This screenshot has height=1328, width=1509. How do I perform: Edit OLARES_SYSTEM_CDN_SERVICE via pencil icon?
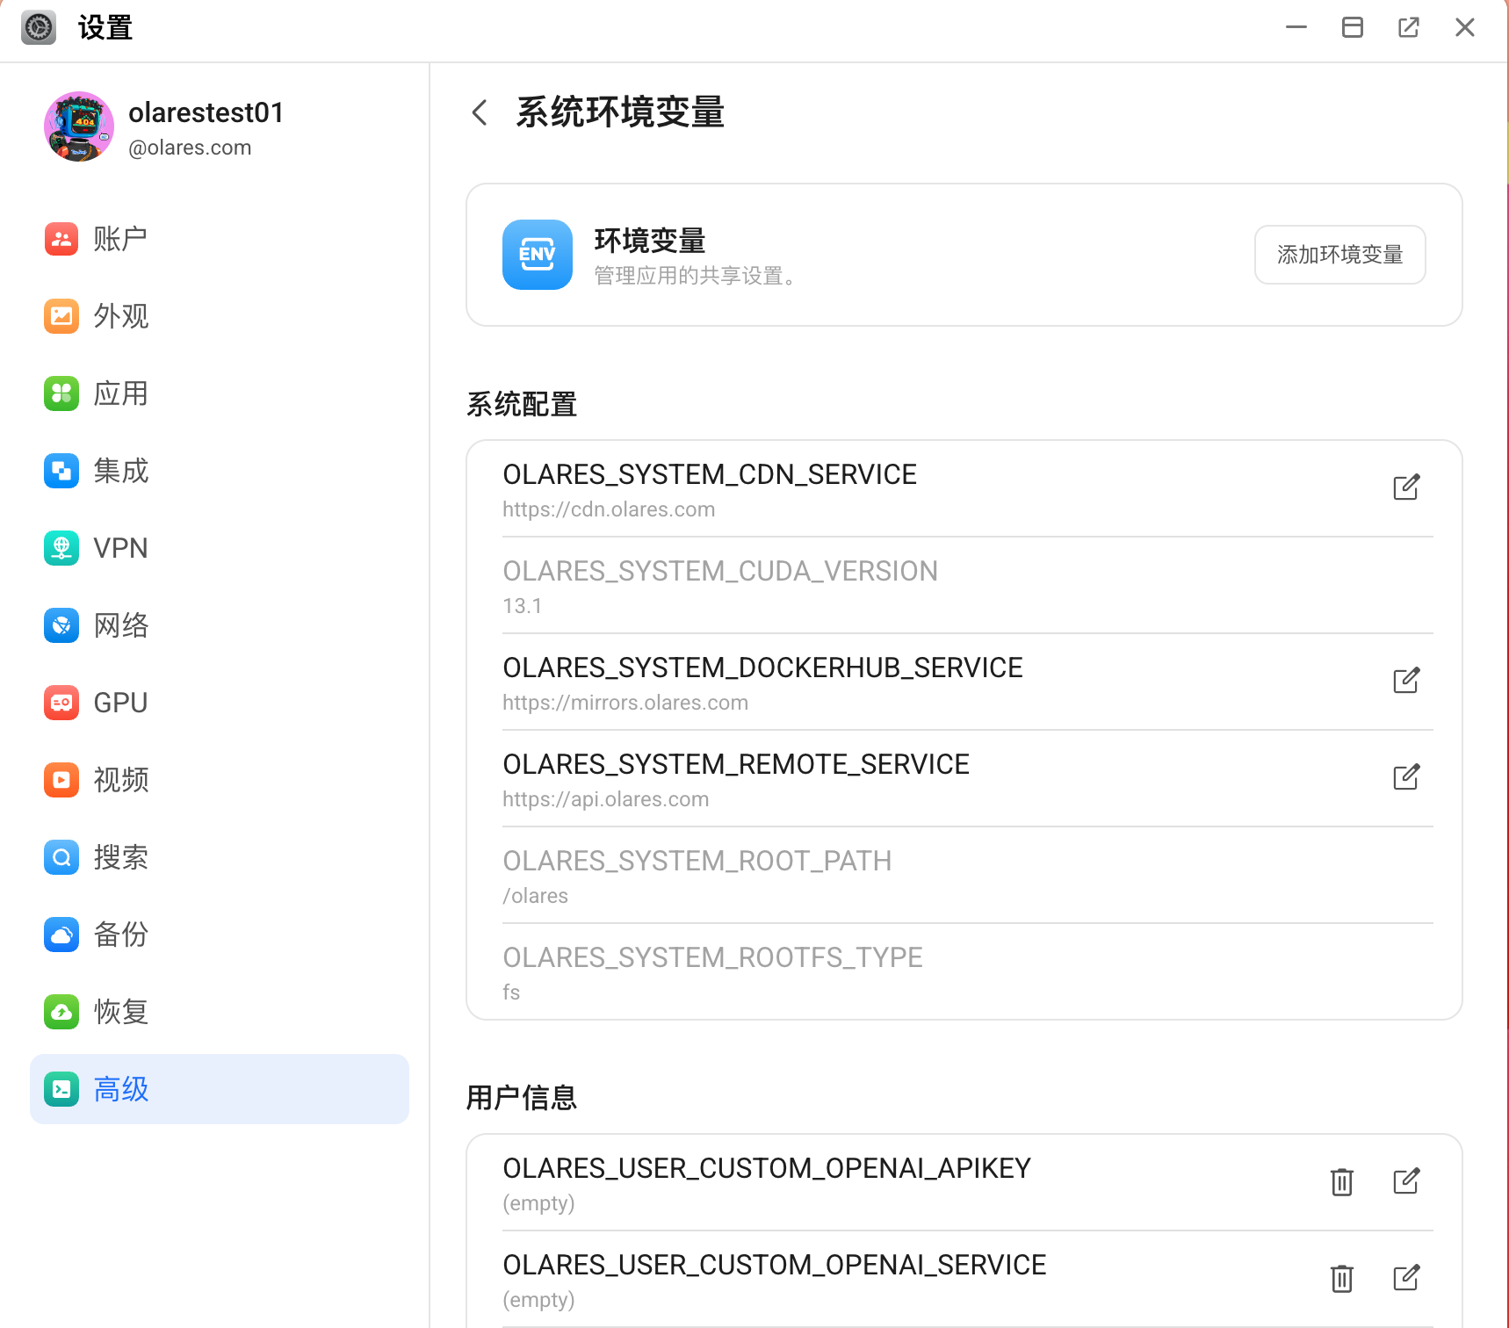[x=1407, y=487]
